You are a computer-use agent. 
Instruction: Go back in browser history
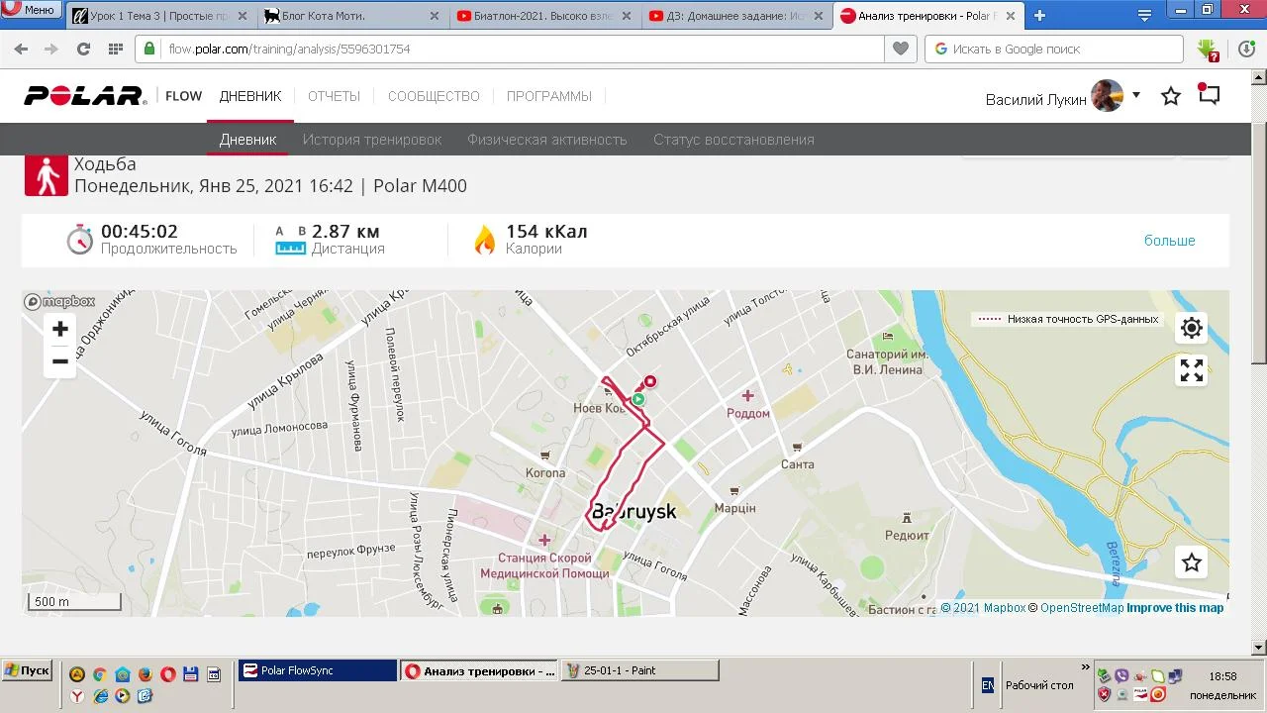(21, 49)
